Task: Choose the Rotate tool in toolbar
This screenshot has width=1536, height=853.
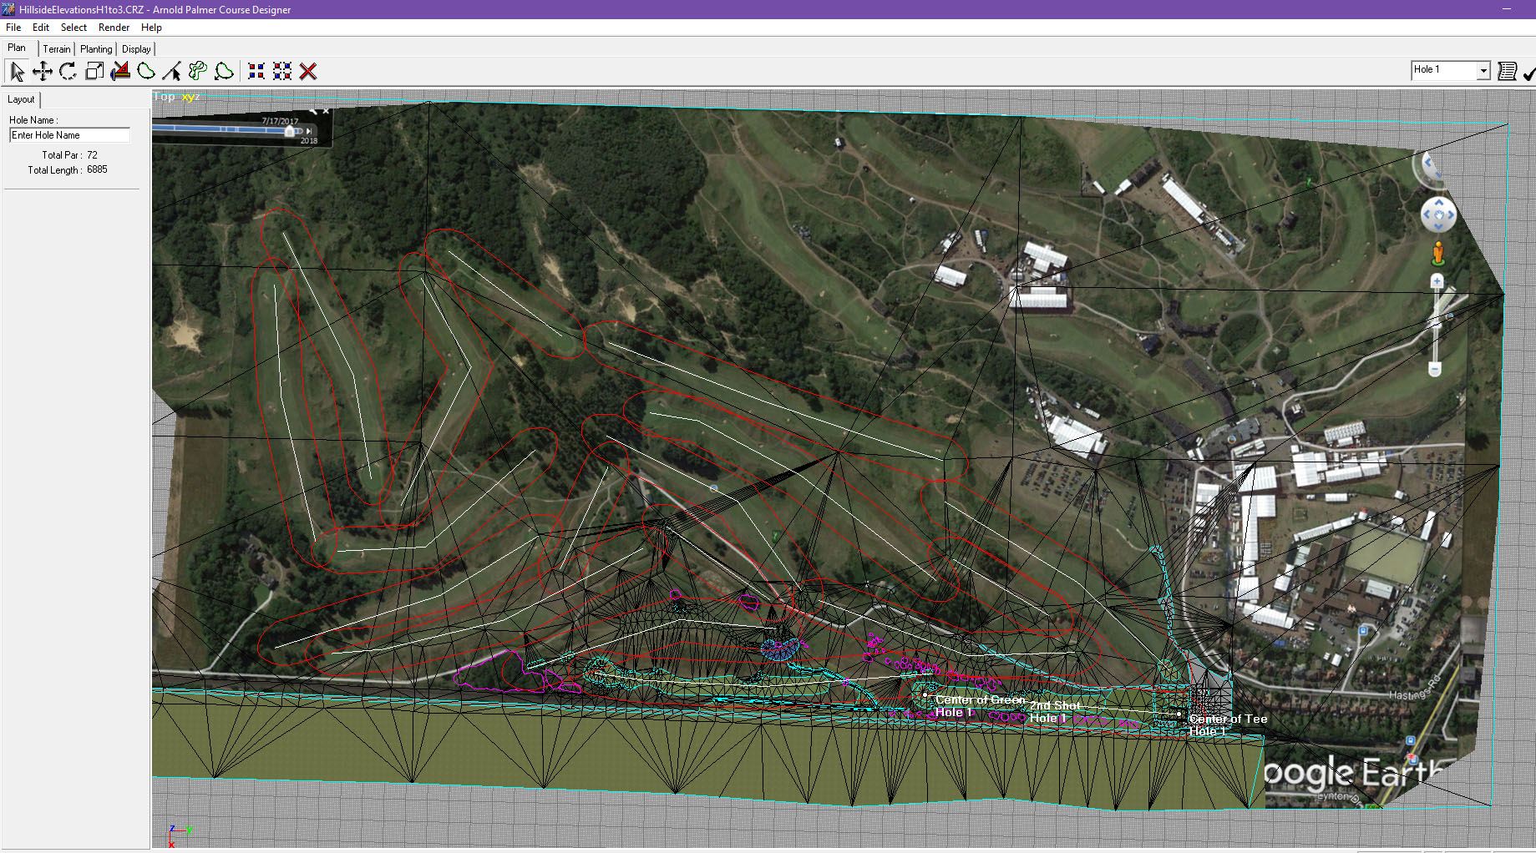Action: tap(68, 72)
